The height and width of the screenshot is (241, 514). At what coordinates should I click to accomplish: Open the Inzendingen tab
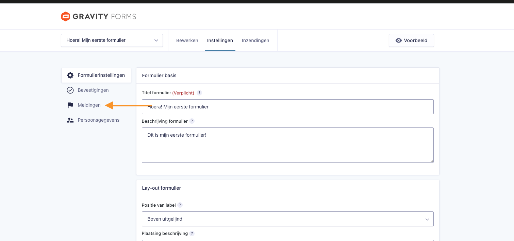tap(255, 40)
